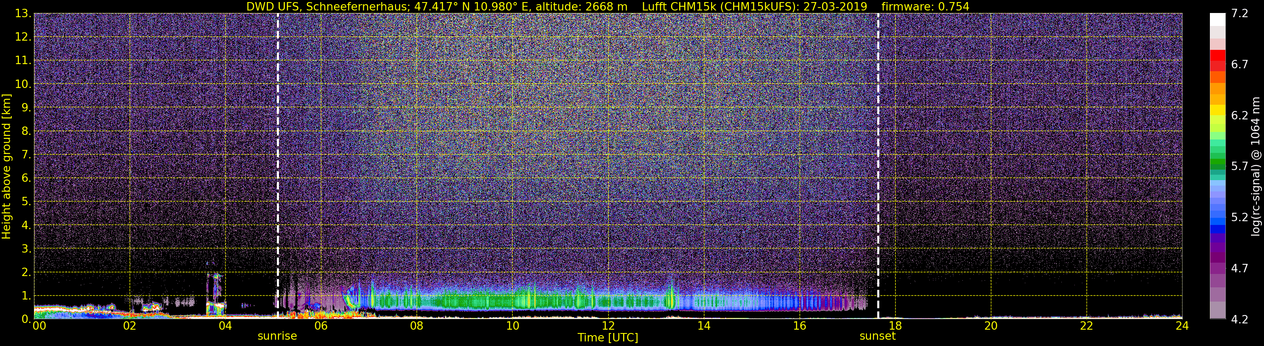This screenshot has height=346, width=1264.
Task: Click the 'Lufft CHM15k (CHM15kUFS)' instrument name
Action: pos(721,6)
